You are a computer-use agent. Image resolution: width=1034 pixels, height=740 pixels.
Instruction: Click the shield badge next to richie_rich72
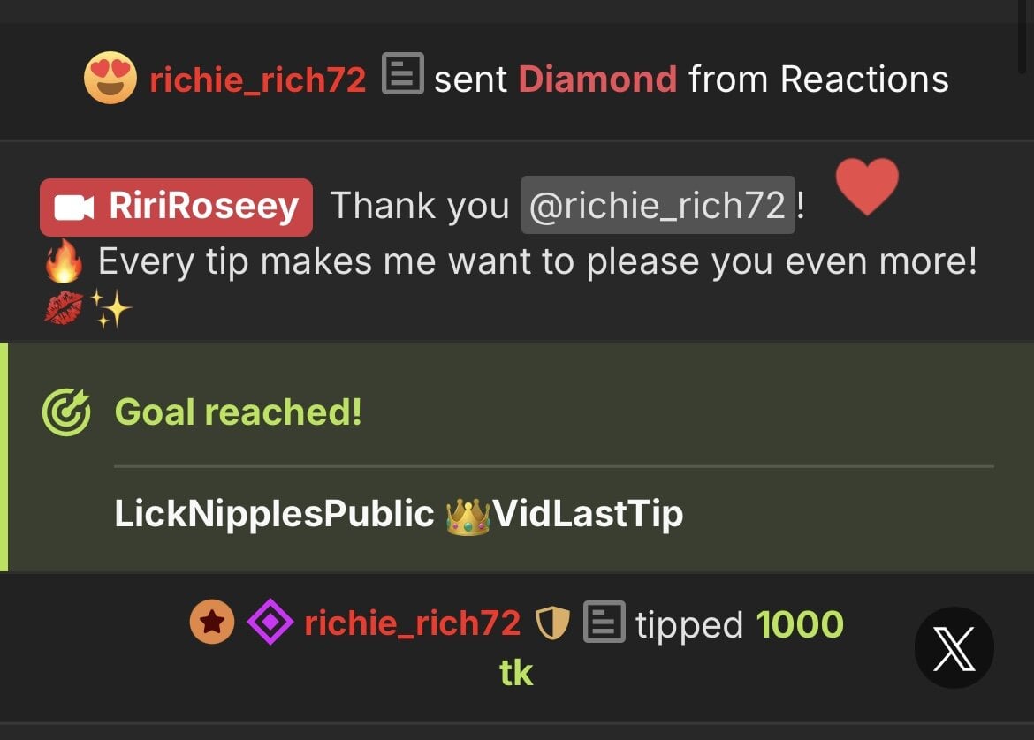(552, 623)
